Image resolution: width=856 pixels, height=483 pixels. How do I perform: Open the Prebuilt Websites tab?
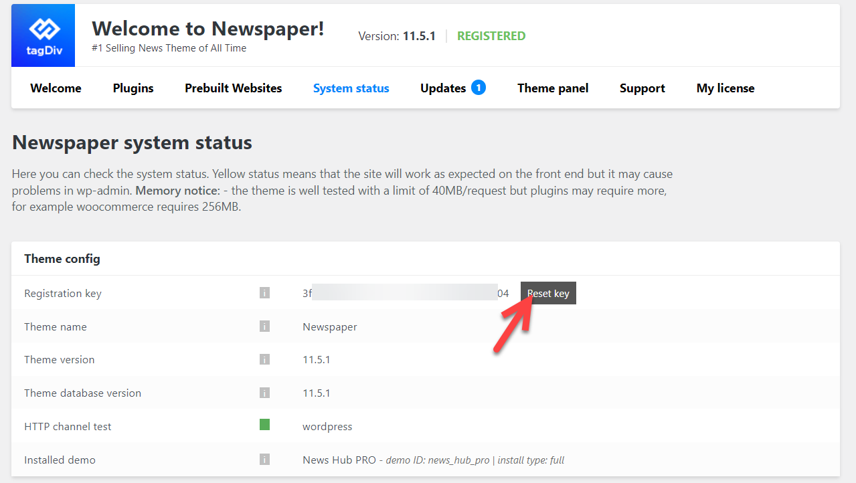[234, 88]
